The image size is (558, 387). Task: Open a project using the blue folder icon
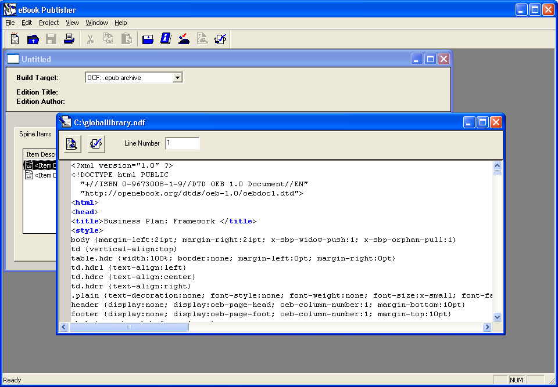[33, 38]
